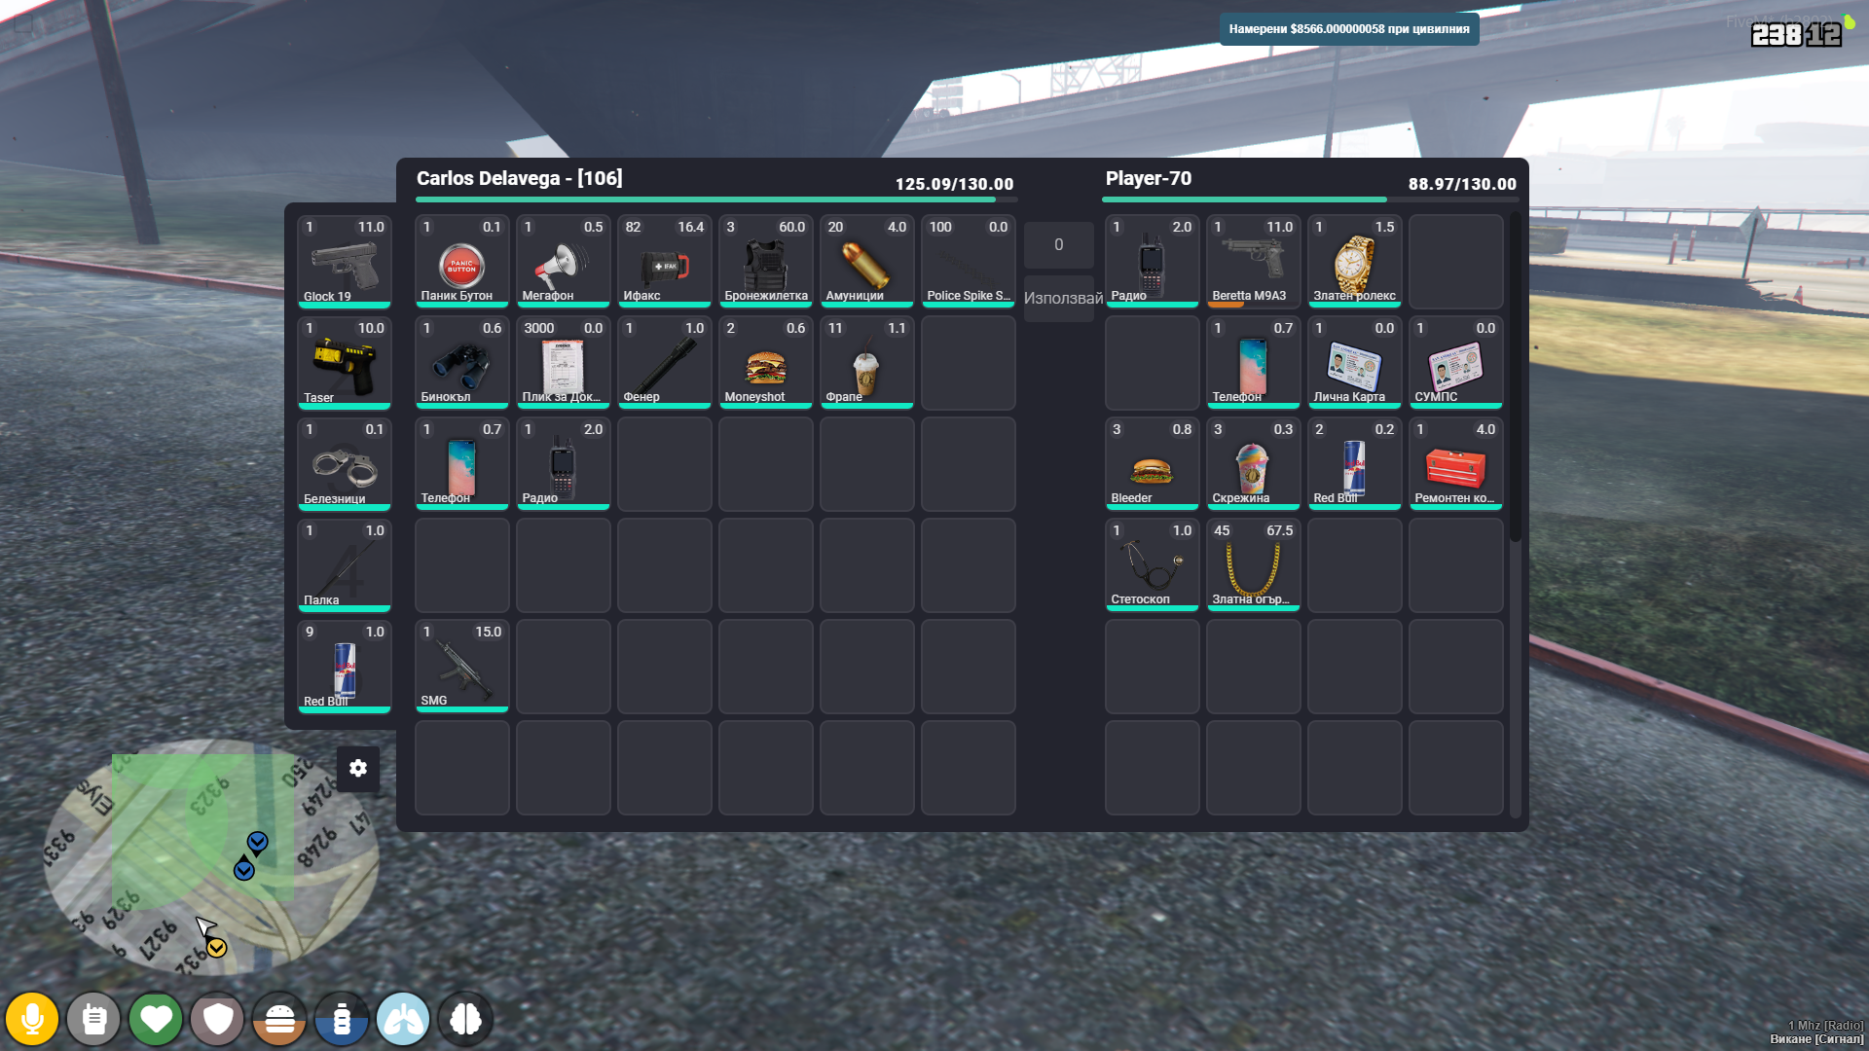Select the Златен ролекс gold watch
Screen dimensions: 1869x1051
(1354, 262)
